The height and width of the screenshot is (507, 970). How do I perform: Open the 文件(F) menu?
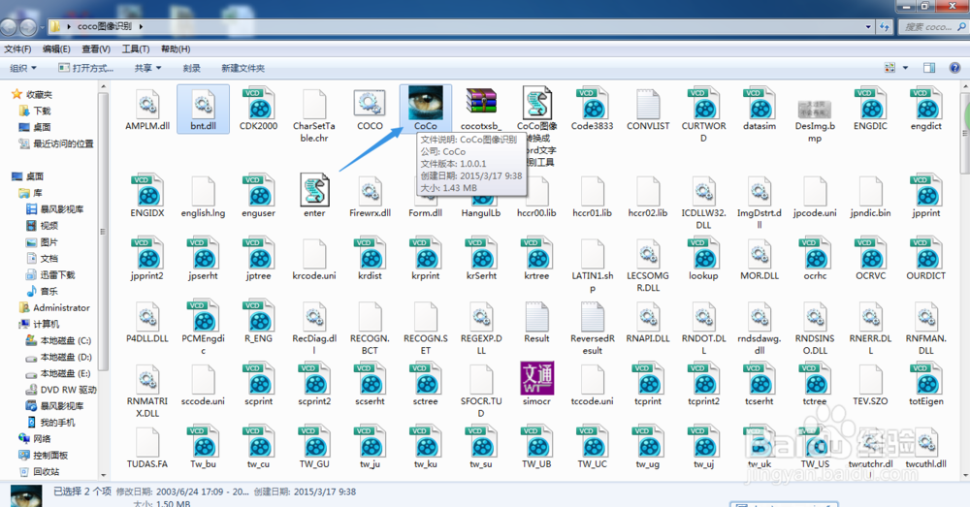click(x=17, y=48)
